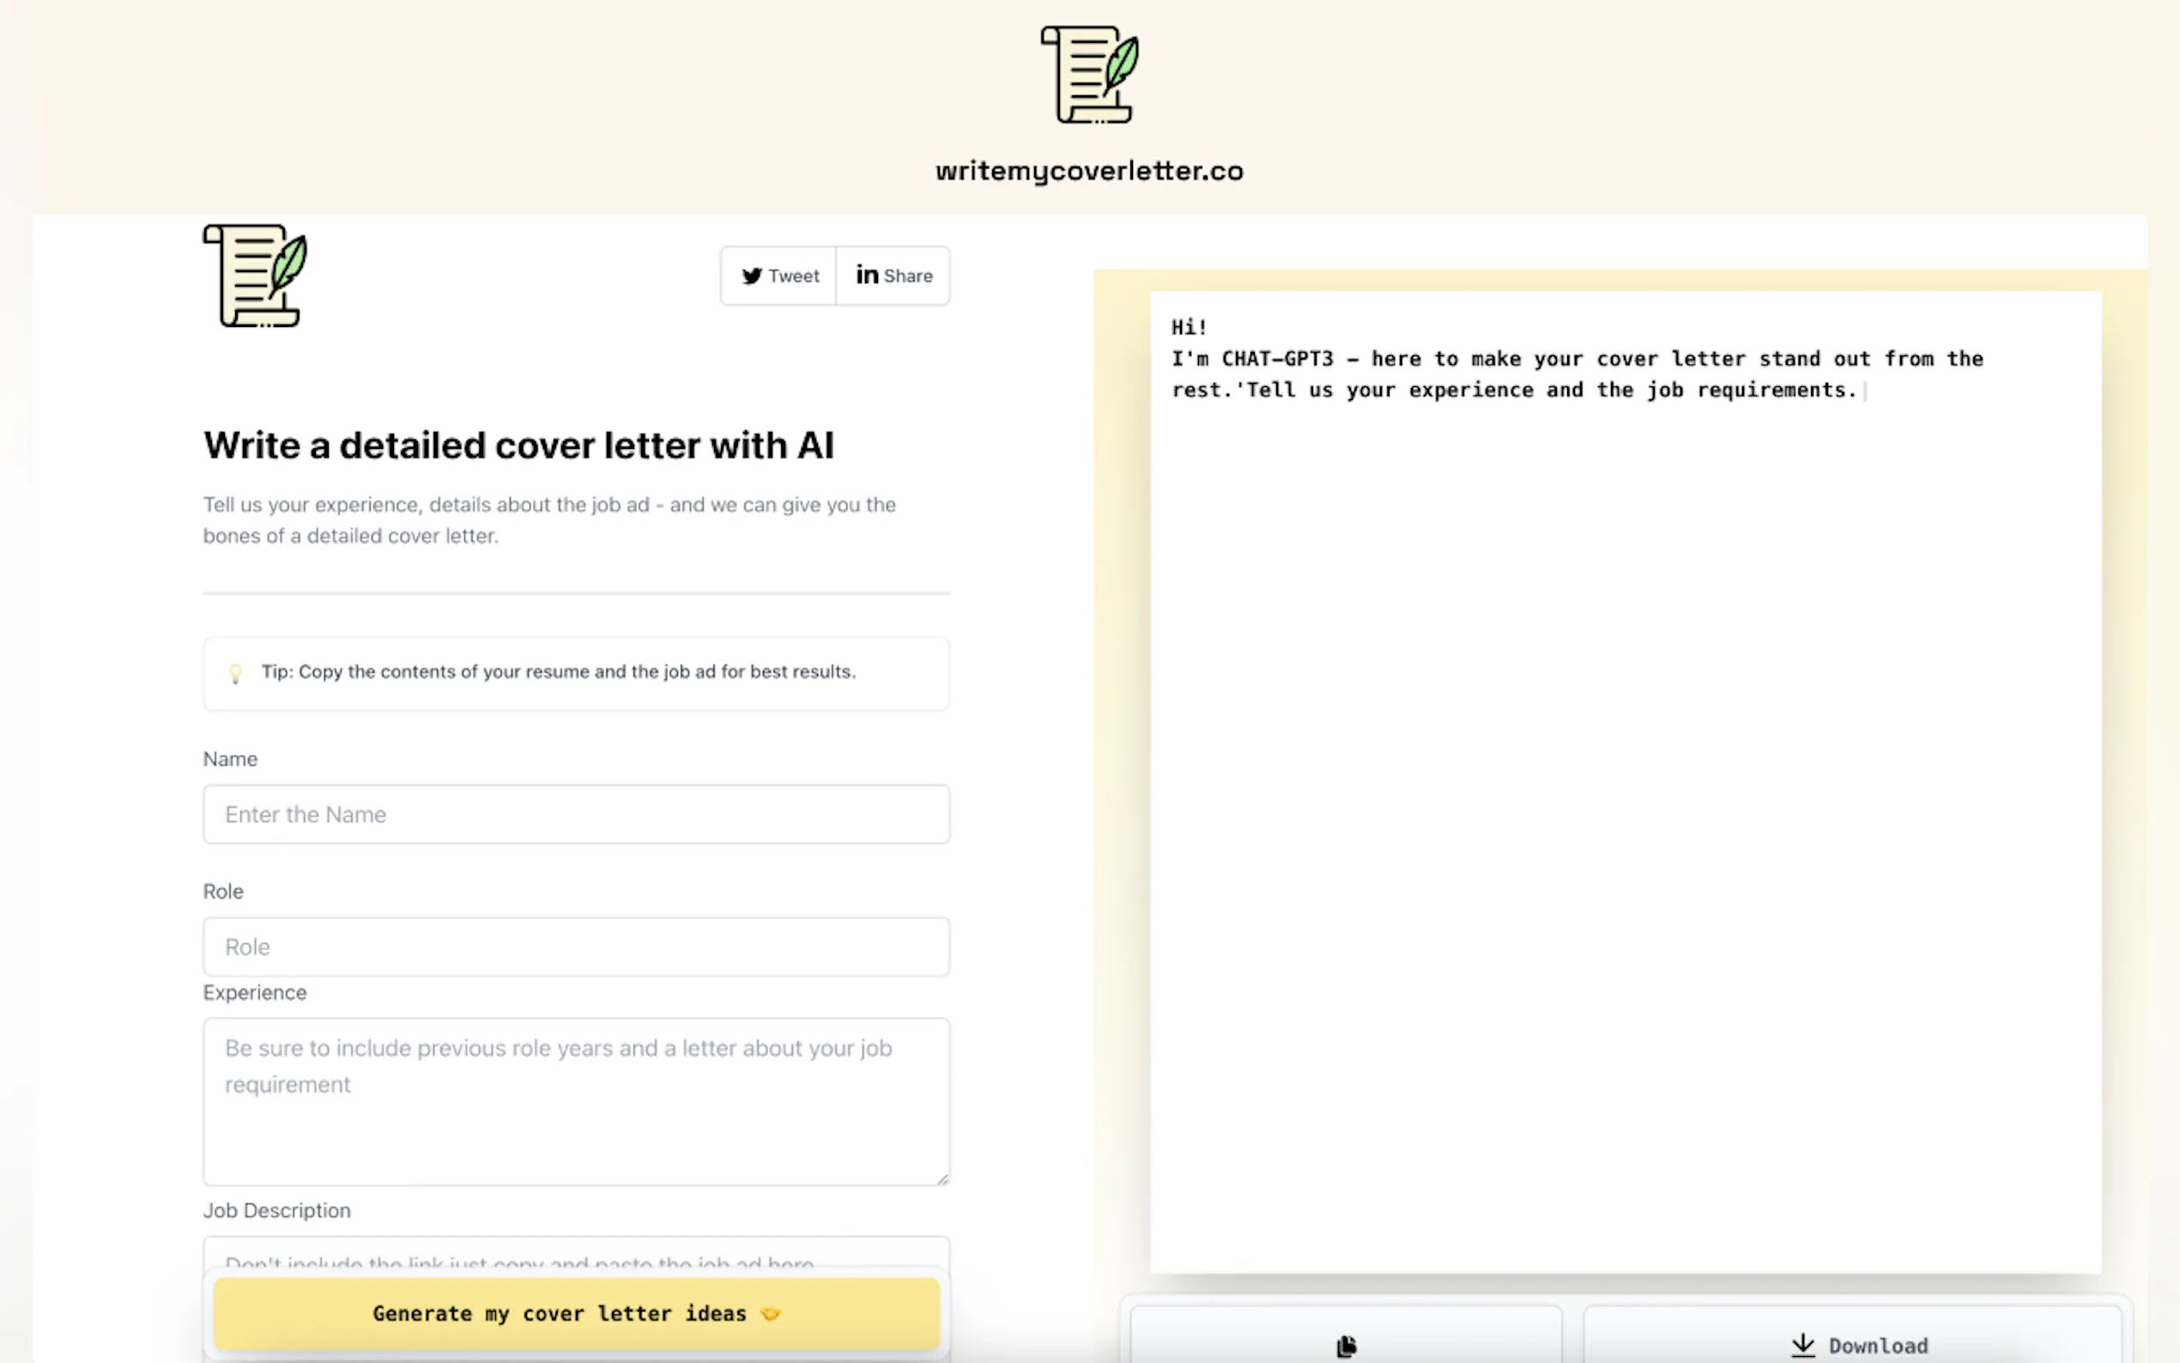
Task: Click the scroll logo above the form heading
Action: coord(255,276)
